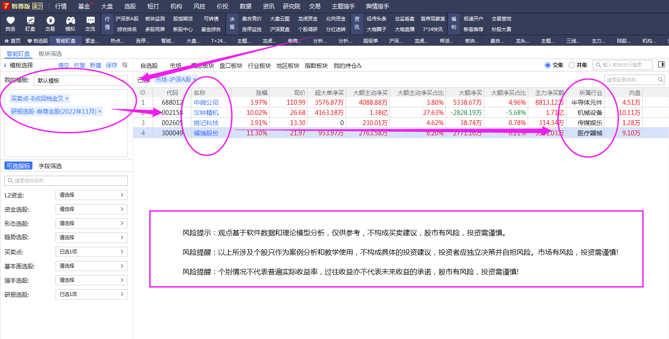This screenshot has height=339, width=669.
Task: Open the 集合竞价 toolbar button
Action: click(252, 19)
